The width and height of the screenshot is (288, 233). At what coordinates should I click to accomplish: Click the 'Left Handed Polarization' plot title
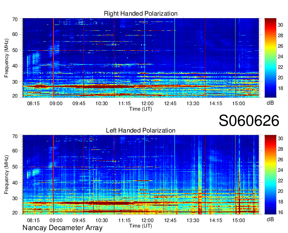[141, 130]
